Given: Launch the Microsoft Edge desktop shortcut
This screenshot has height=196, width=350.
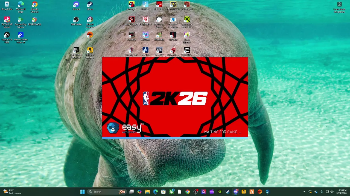Looking at the screenshot, I should click(x=21, y=7).
